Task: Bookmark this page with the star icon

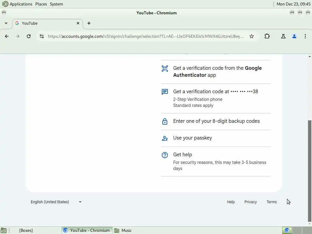Action: pyautogui.click(x=251, y=36)
